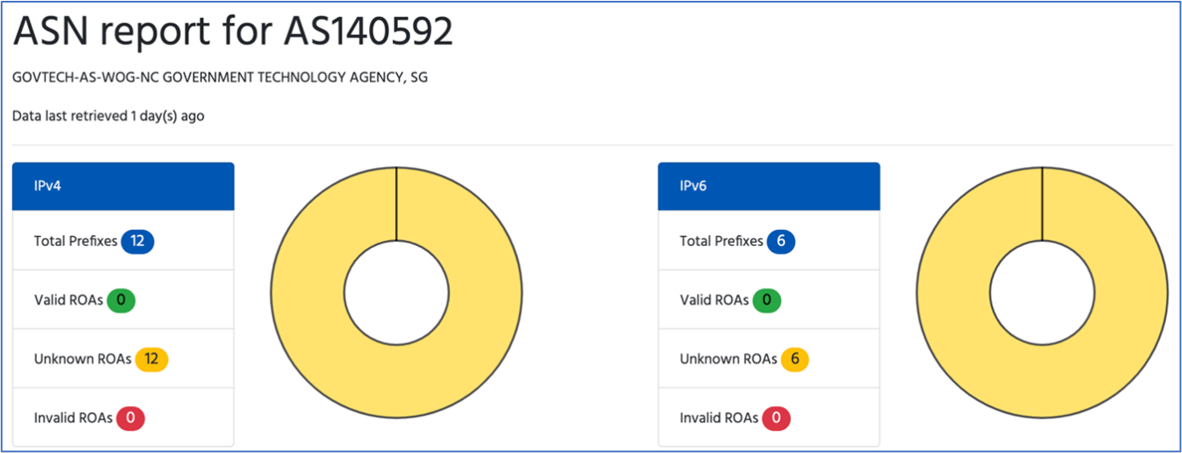
Task: Click the Unknown ROAs label in IPv6 panel
Action: tap(728, 359)
